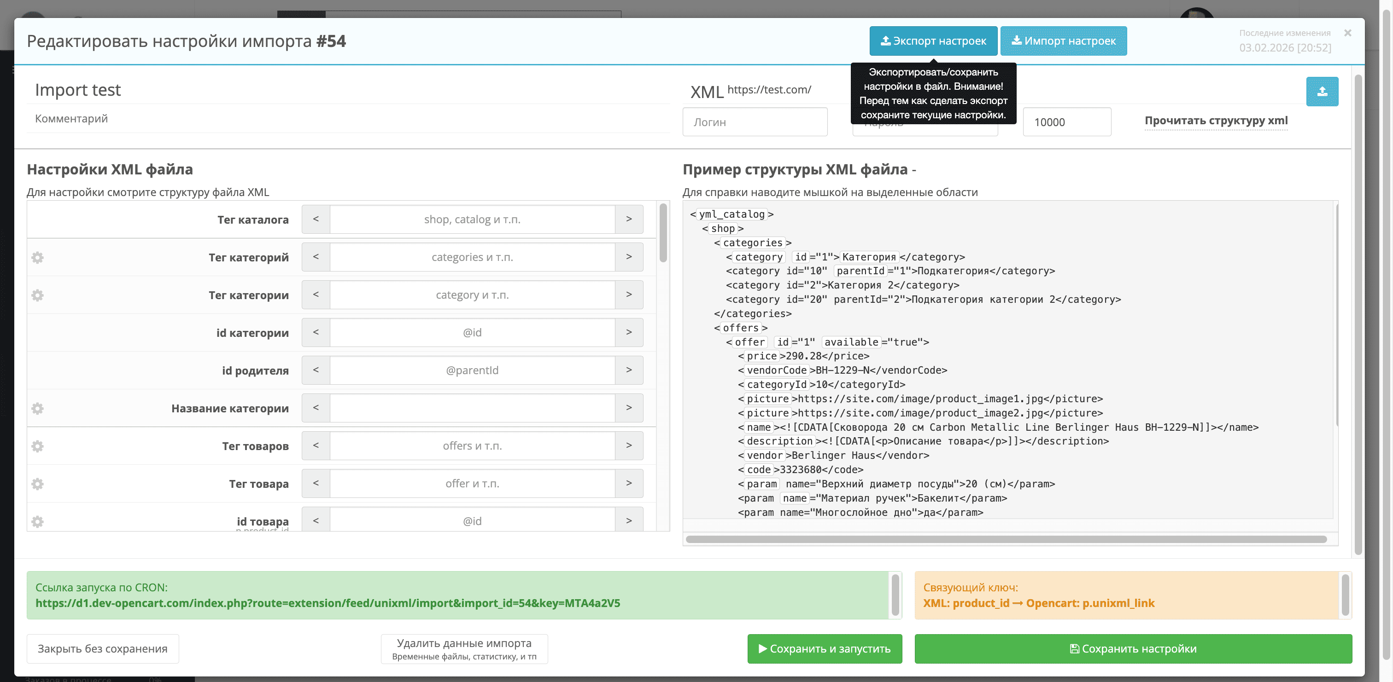The width and height of the screenshot is (1393, 682).
Task: Click Удалить данные импорта button
Action: pyautogui.click(x=464, y=649)
